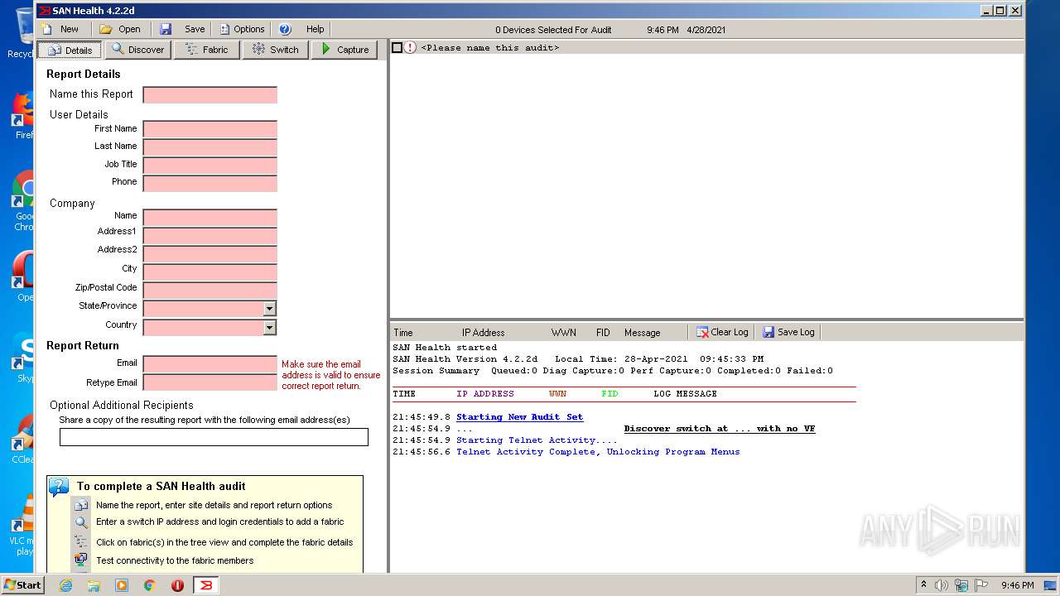Click the Email input field
This screenshot has height=596, width=1060.
coord(210,364)
